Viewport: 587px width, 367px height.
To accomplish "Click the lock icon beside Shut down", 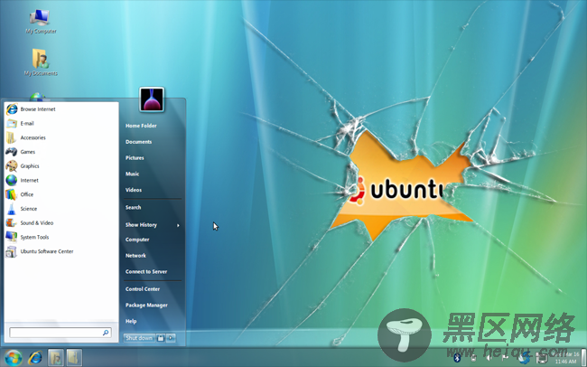I will pyautogui.click(x=161, y=338).
